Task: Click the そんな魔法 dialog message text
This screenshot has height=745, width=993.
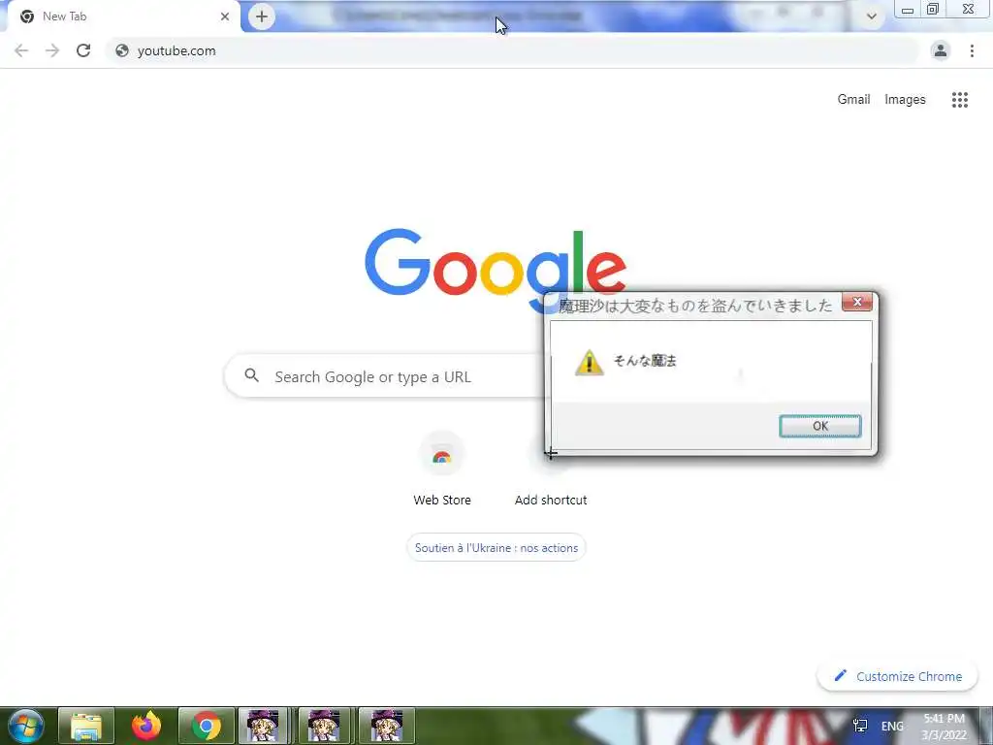Action: 645,361
